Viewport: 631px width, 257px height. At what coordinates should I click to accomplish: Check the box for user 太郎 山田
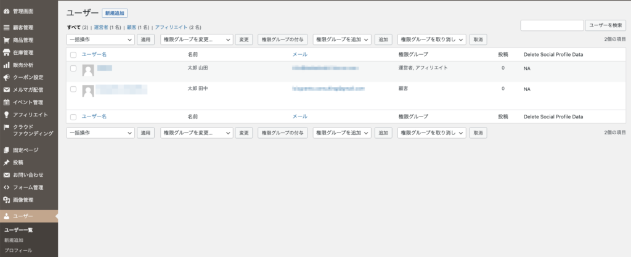click(73, 68)
